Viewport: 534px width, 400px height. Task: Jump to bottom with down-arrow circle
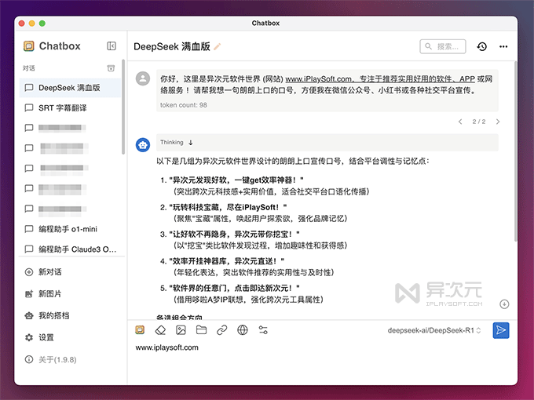click(504, 304)
